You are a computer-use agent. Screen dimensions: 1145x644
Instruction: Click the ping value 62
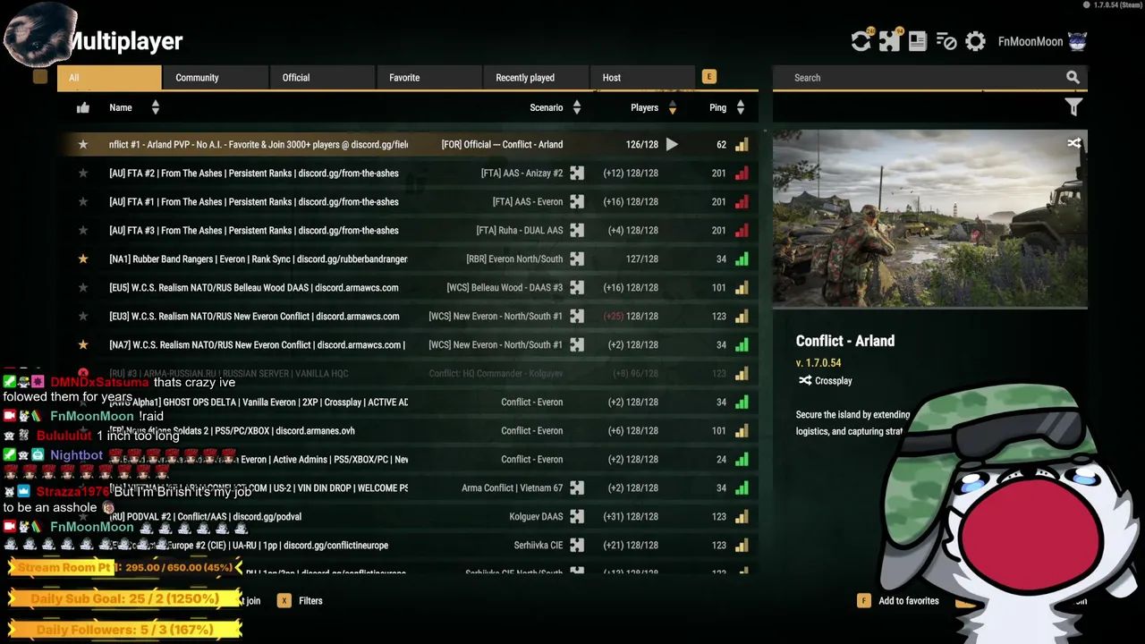coord(721,144)
